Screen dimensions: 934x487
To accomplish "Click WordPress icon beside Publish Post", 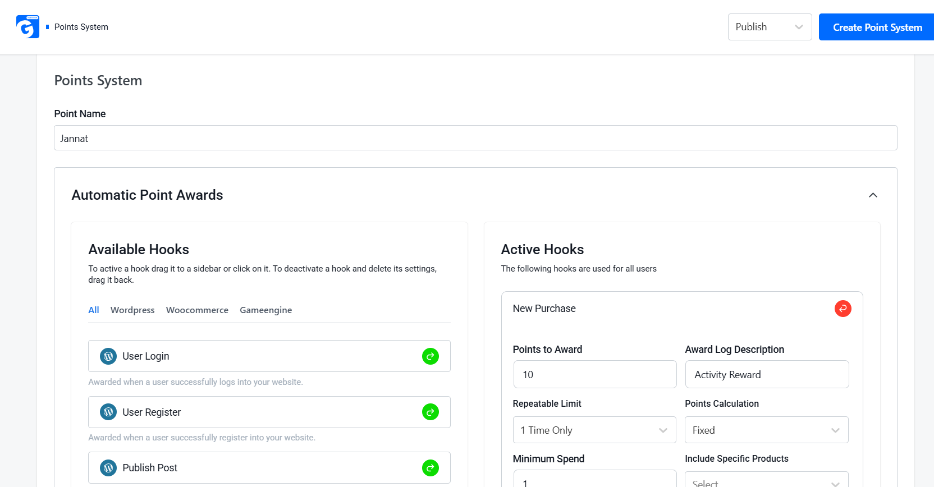I will pyautogui.click(x=108, y=468).
